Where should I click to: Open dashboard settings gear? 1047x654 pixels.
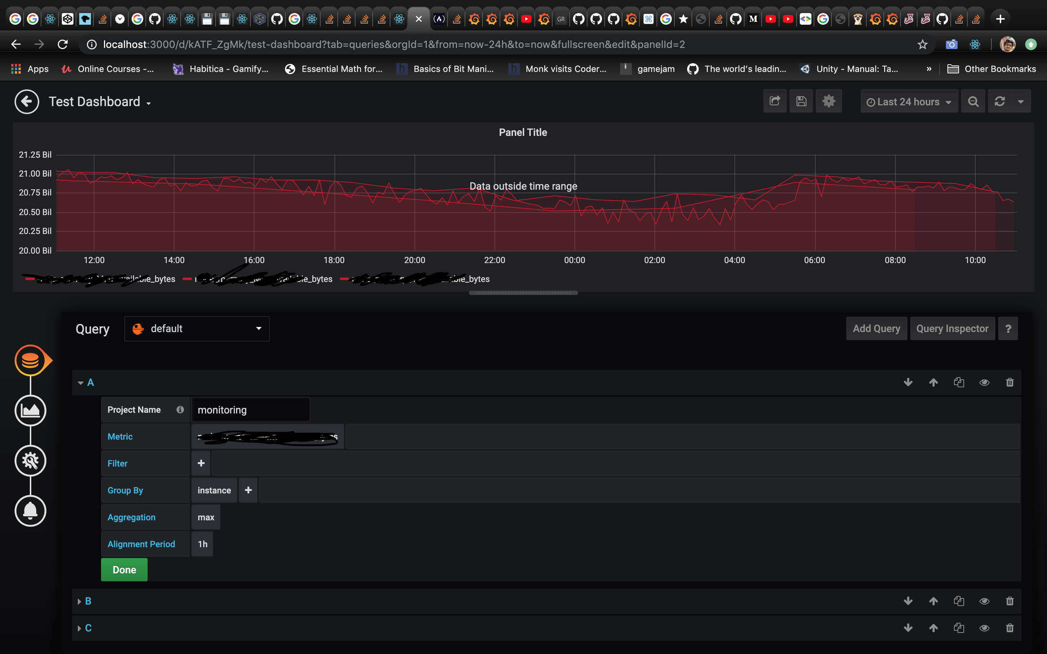coord(828,101)
